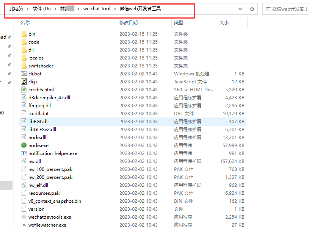
Task: Select the credits.html browser icon
Action: click(24, 89)
